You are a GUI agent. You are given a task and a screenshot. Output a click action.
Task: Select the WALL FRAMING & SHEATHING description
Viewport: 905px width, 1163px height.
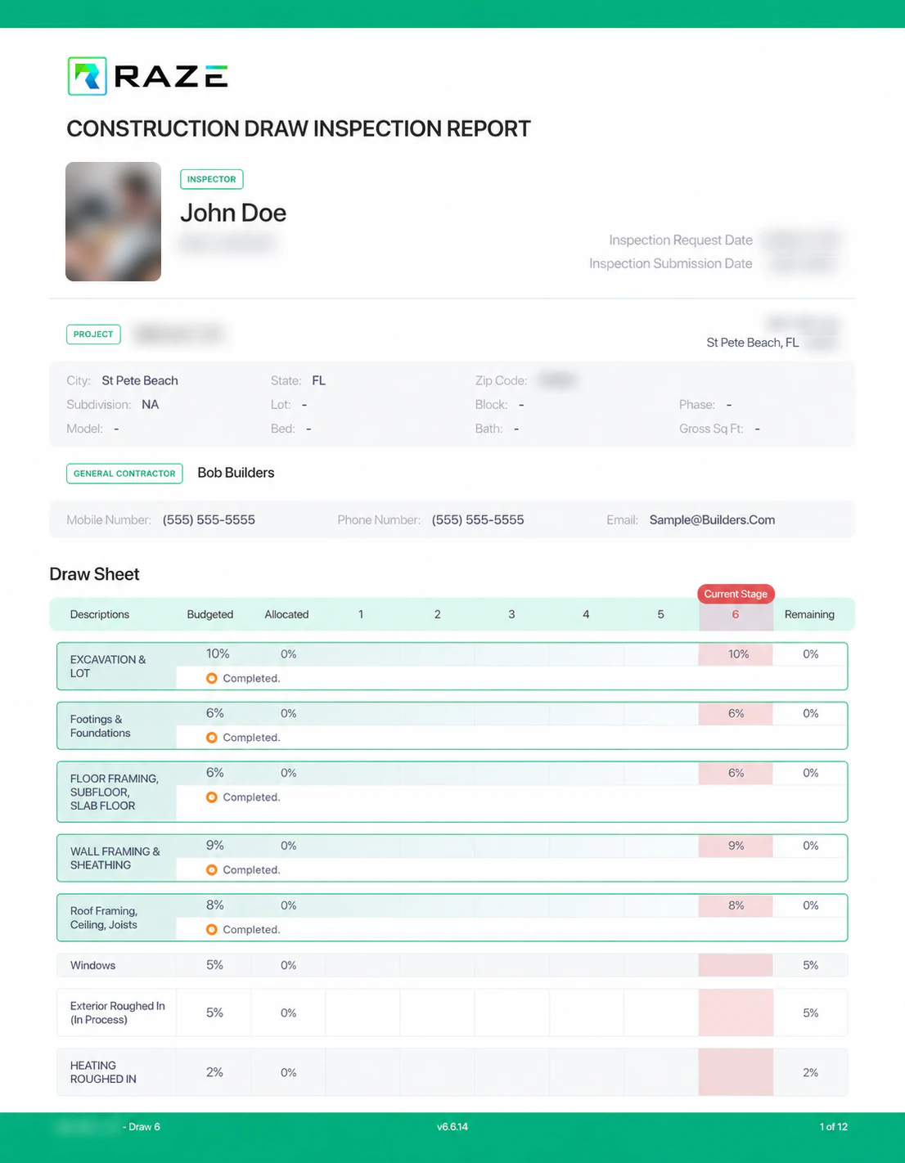pyautogui.click(x=115, y=858)
